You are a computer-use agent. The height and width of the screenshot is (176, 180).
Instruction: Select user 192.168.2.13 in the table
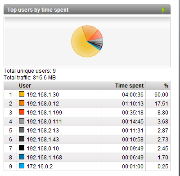coord(43,131)
